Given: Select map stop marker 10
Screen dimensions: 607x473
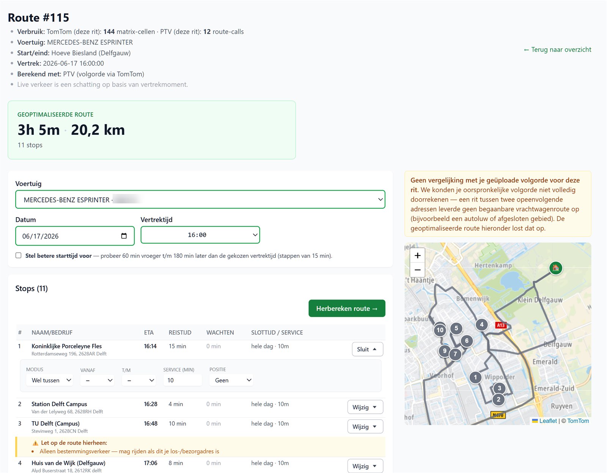Looking at the screenshot, I should point(440,330).
